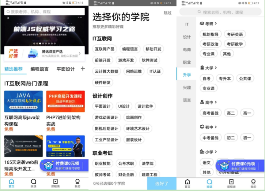Image resolution: width=265 pixels, height=192 pixels.
Task: Open 腾讯课堂严选 banner arrow
Action: [80, 54]
